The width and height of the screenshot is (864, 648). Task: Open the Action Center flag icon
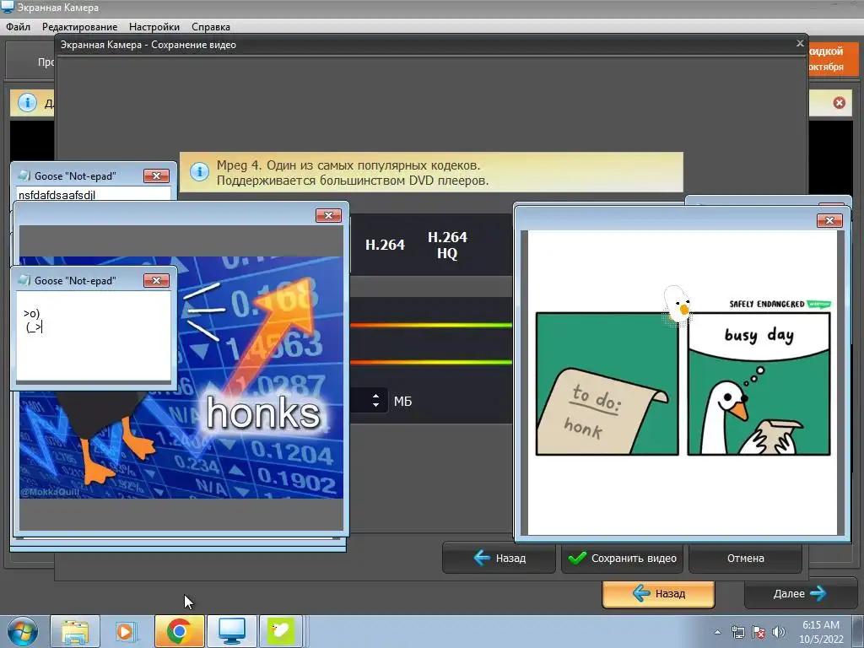(x=759, y=632)
